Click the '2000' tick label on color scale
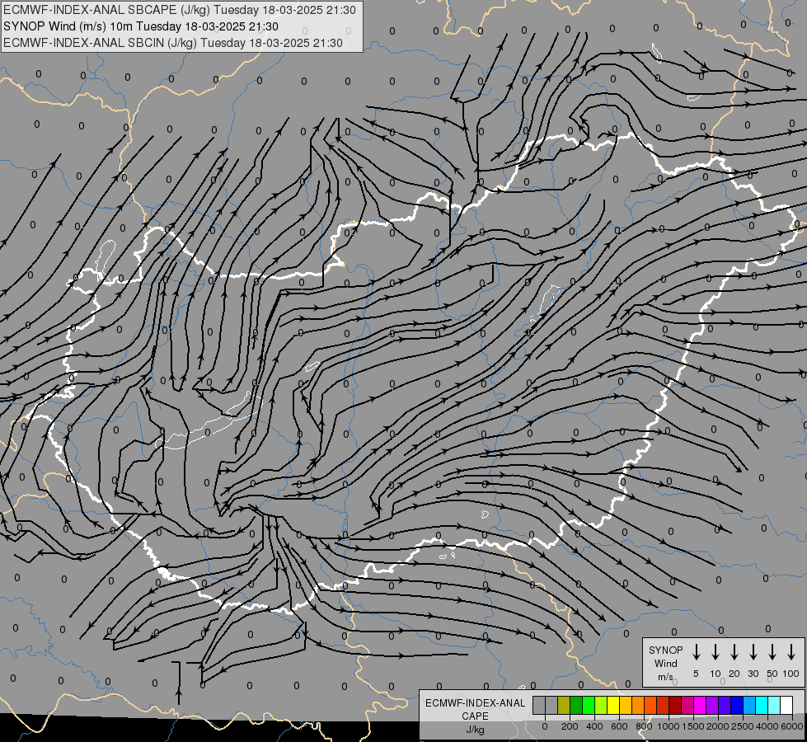807x742 pixels. click(x=718, y=726)
